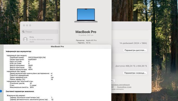Click the user avatar icon beside Вхід

point(25,39)
